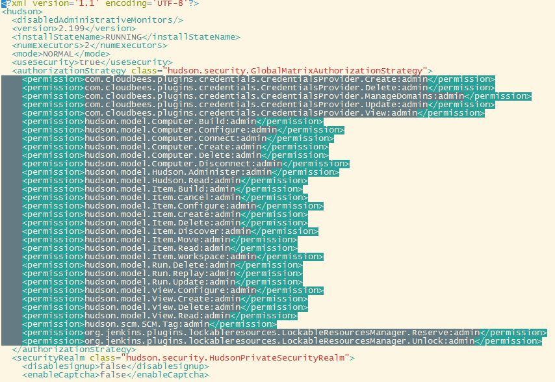Click the enableCaptcha false line
Image resolution: width=555 pixels, height=382 pixels.
(116, 375)
